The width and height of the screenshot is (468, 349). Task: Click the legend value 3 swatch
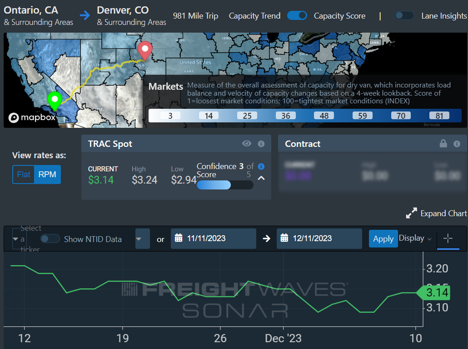(170, 116)
